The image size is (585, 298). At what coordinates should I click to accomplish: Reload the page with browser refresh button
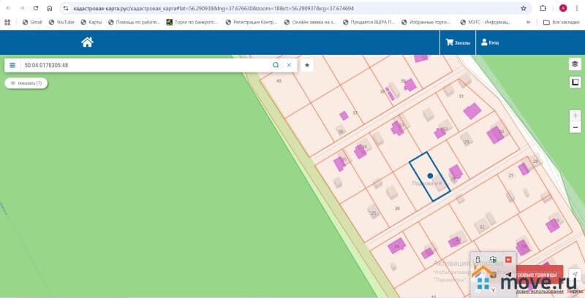point(35,8)
